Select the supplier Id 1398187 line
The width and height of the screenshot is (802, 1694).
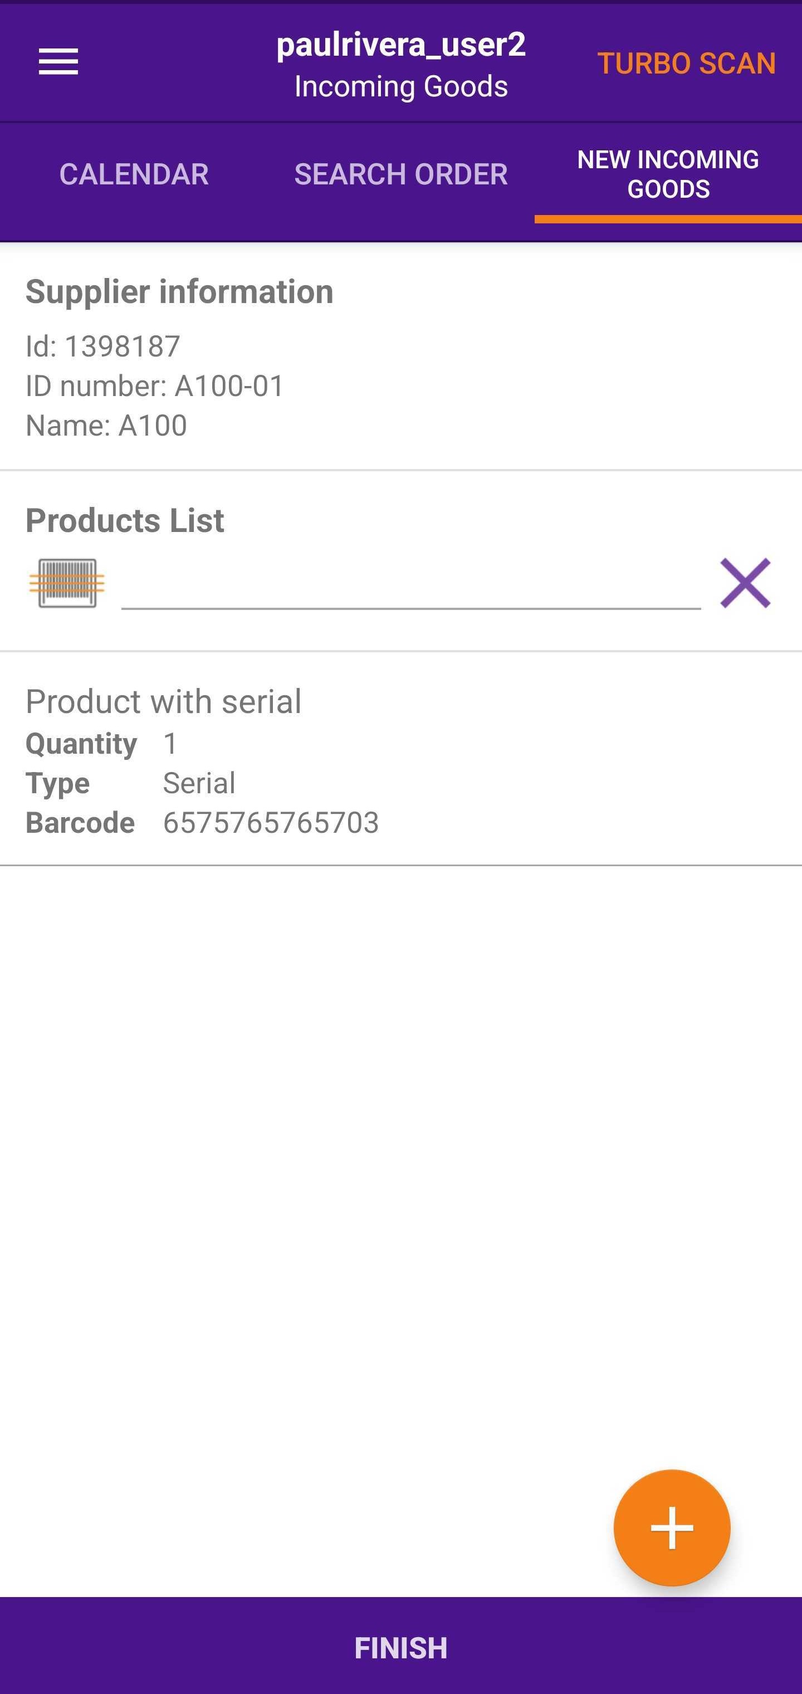pyautogui.click(x=102, y=346)
